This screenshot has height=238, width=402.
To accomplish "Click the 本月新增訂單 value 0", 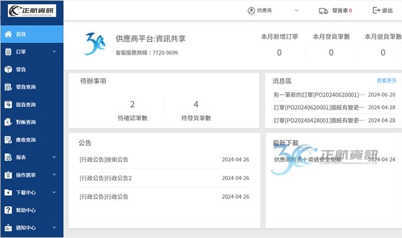I will [279, 53].
